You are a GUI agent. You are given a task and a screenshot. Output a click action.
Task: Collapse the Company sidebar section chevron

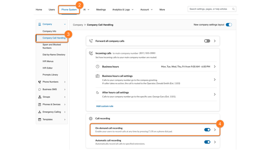pos(65,24)
